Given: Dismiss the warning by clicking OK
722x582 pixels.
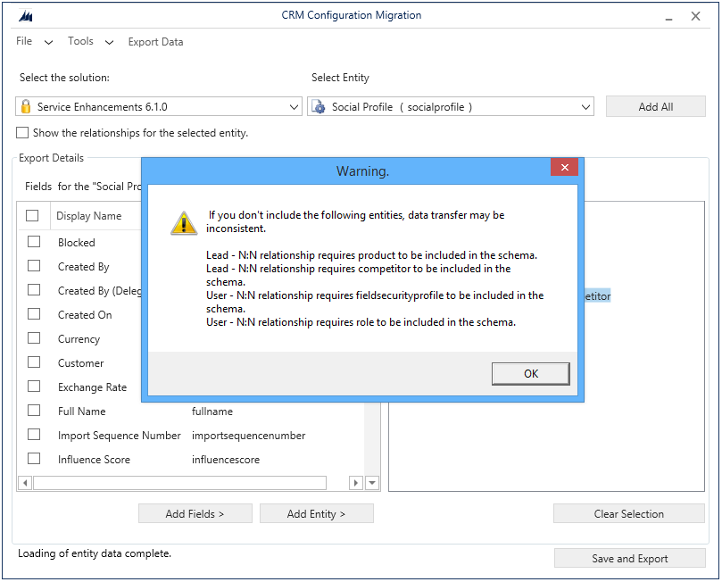Looking at the screenshot, I should [x=531, y=373].
